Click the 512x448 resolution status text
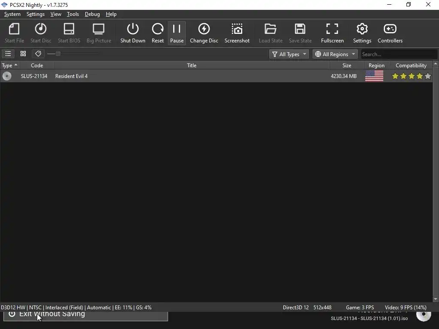The height and width of the screenshot is (329, 439). [322, 308]
